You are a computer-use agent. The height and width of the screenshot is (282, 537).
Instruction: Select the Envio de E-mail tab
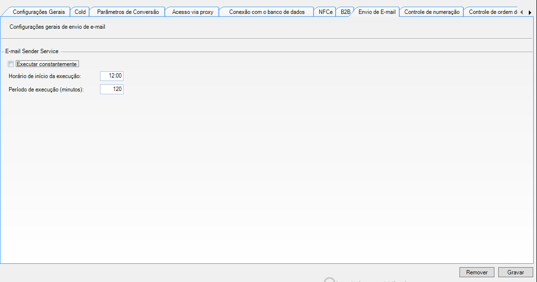click(x=377, y=11)
